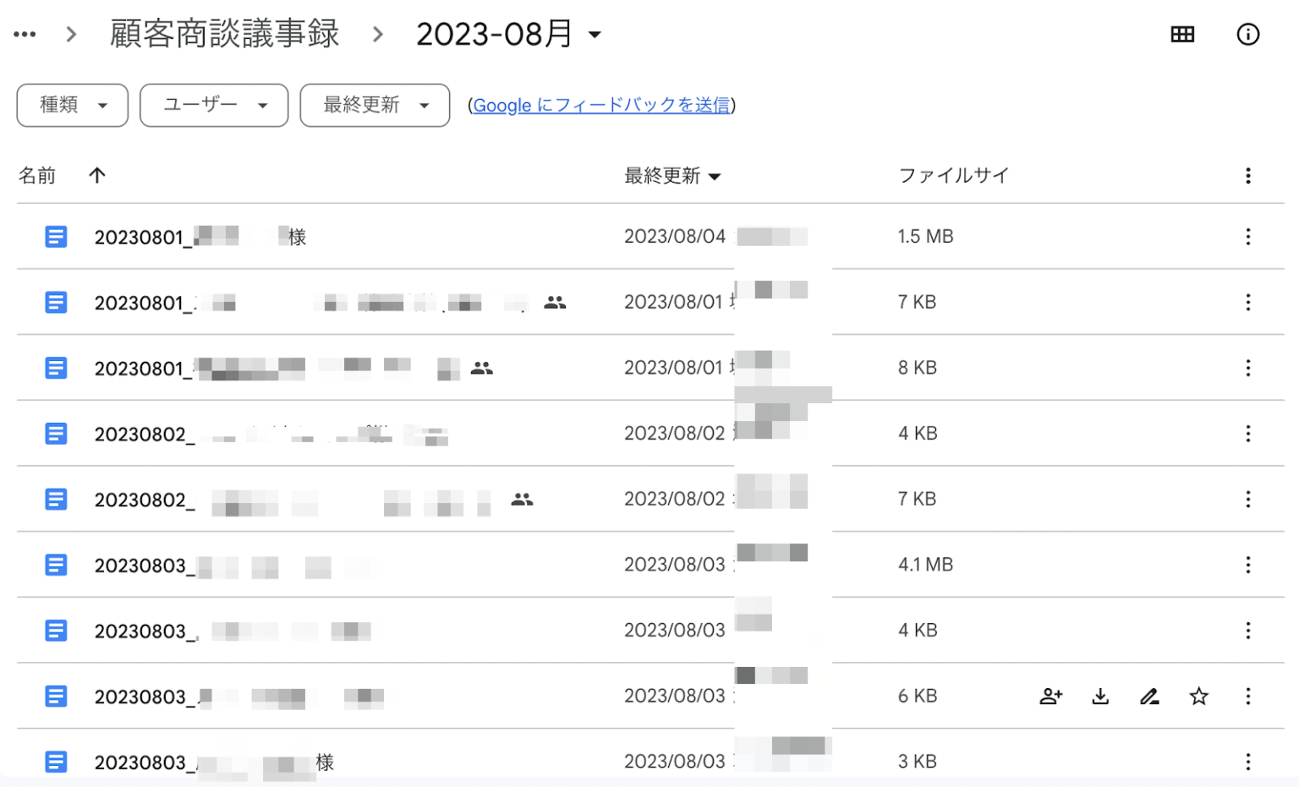Change the 最終更新 column sort option
The height and width of the screenshot is (787, 1299).
click(672, 176)
